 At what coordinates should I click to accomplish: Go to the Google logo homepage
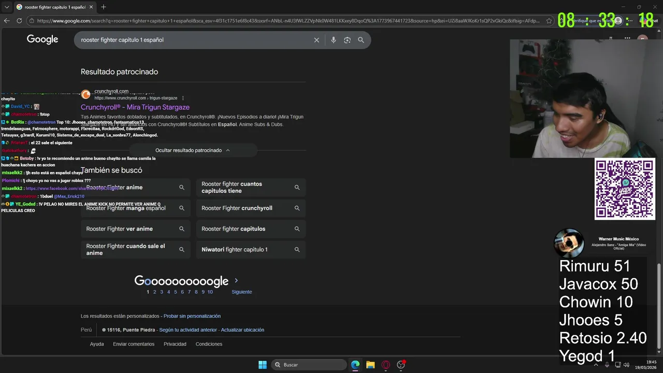(x=42, y=39)
